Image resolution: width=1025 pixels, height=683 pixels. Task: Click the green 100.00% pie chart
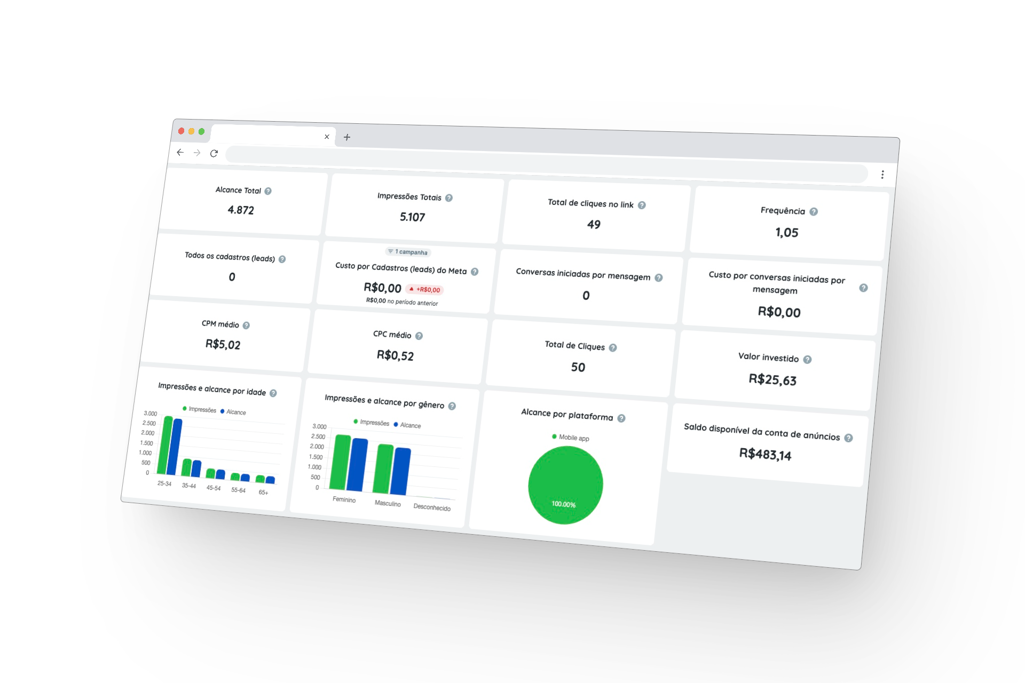point(565,485)
